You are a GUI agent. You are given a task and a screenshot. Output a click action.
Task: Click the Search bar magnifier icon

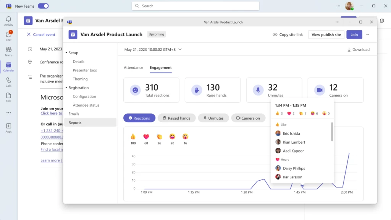click(137, 6)
